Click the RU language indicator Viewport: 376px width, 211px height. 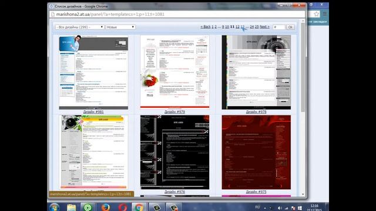click(x=257, y=207)
